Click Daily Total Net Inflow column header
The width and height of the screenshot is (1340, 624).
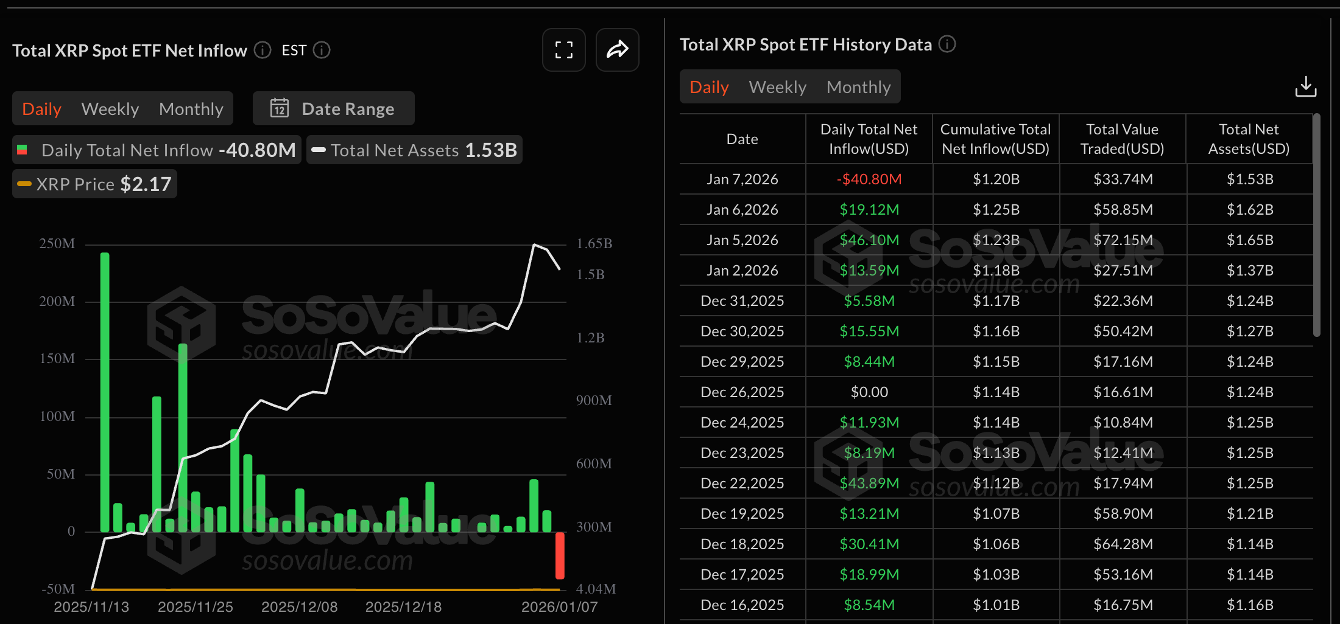pos(869,139)
